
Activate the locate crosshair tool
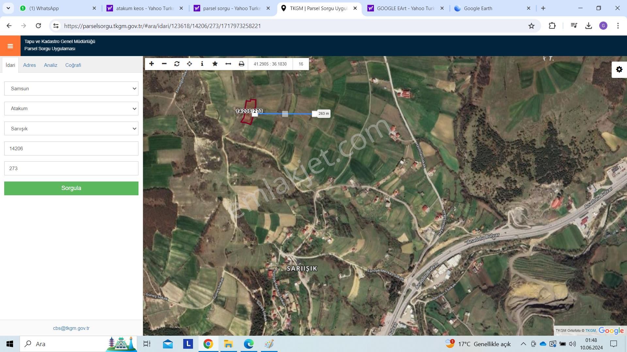[x=189, y=64]
